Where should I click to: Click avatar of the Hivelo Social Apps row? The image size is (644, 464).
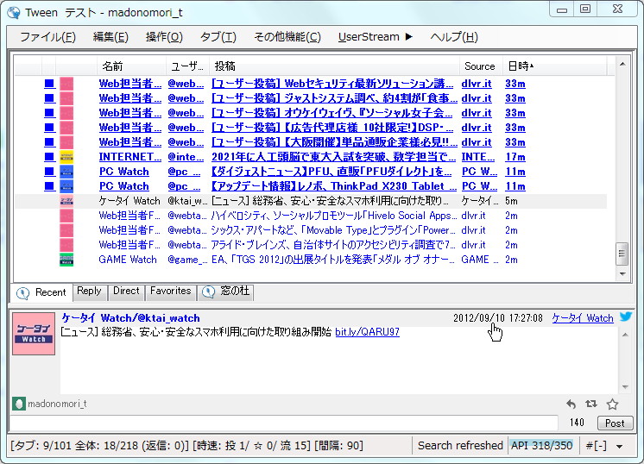click(x=66, y=216)
